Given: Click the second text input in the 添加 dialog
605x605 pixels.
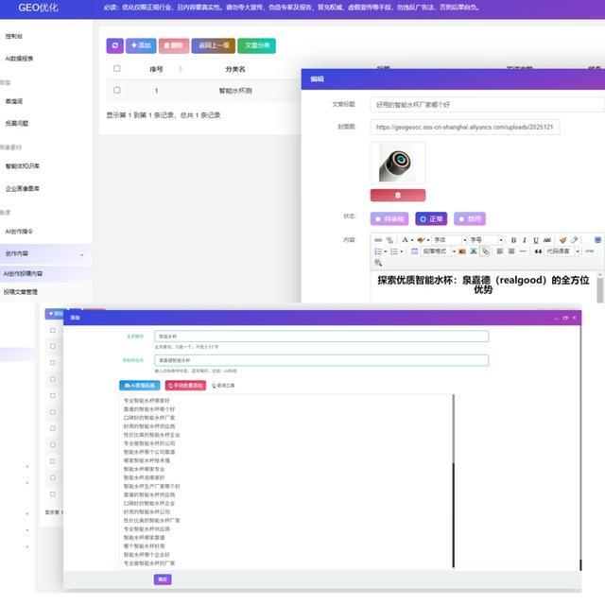Looking at the screenshot, I should [321, 360].
